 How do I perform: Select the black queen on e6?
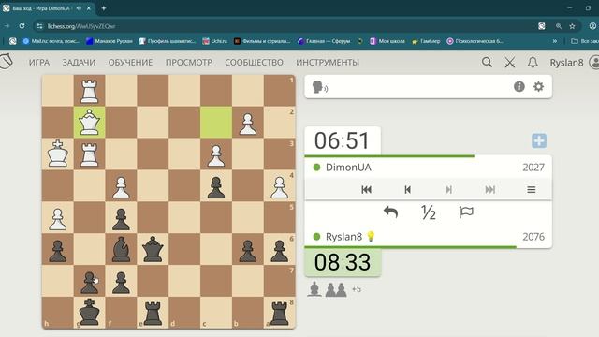153,250
